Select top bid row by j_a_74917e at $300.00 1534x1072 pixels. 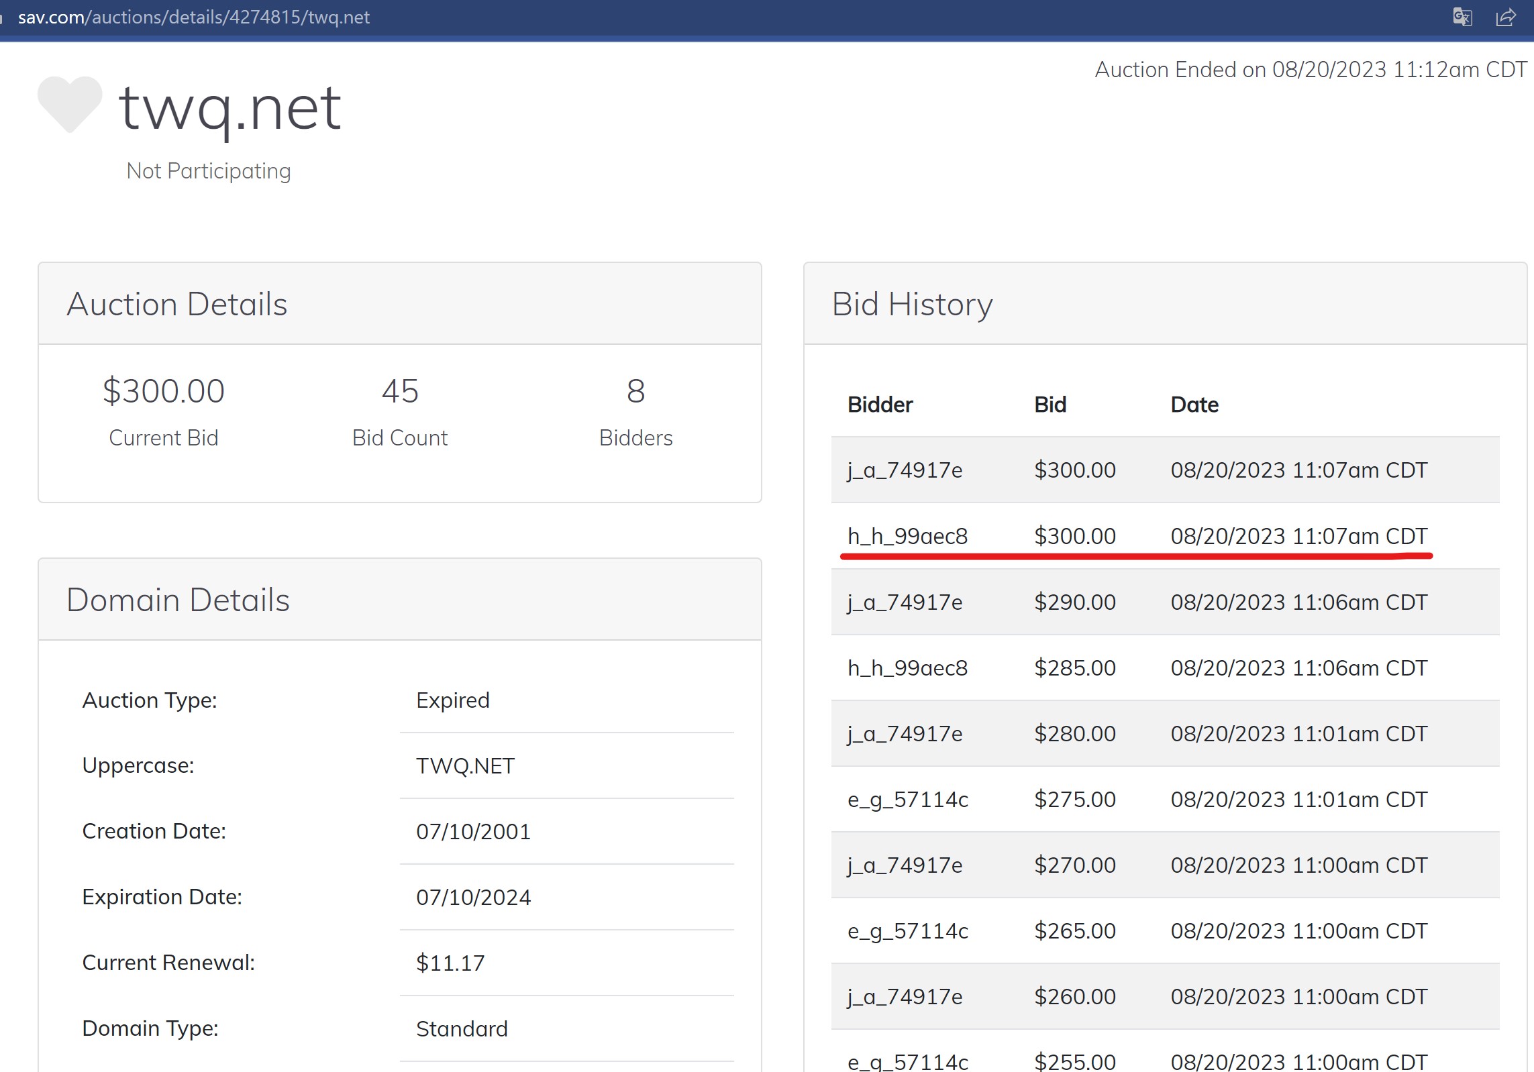tap(1164, 470)
